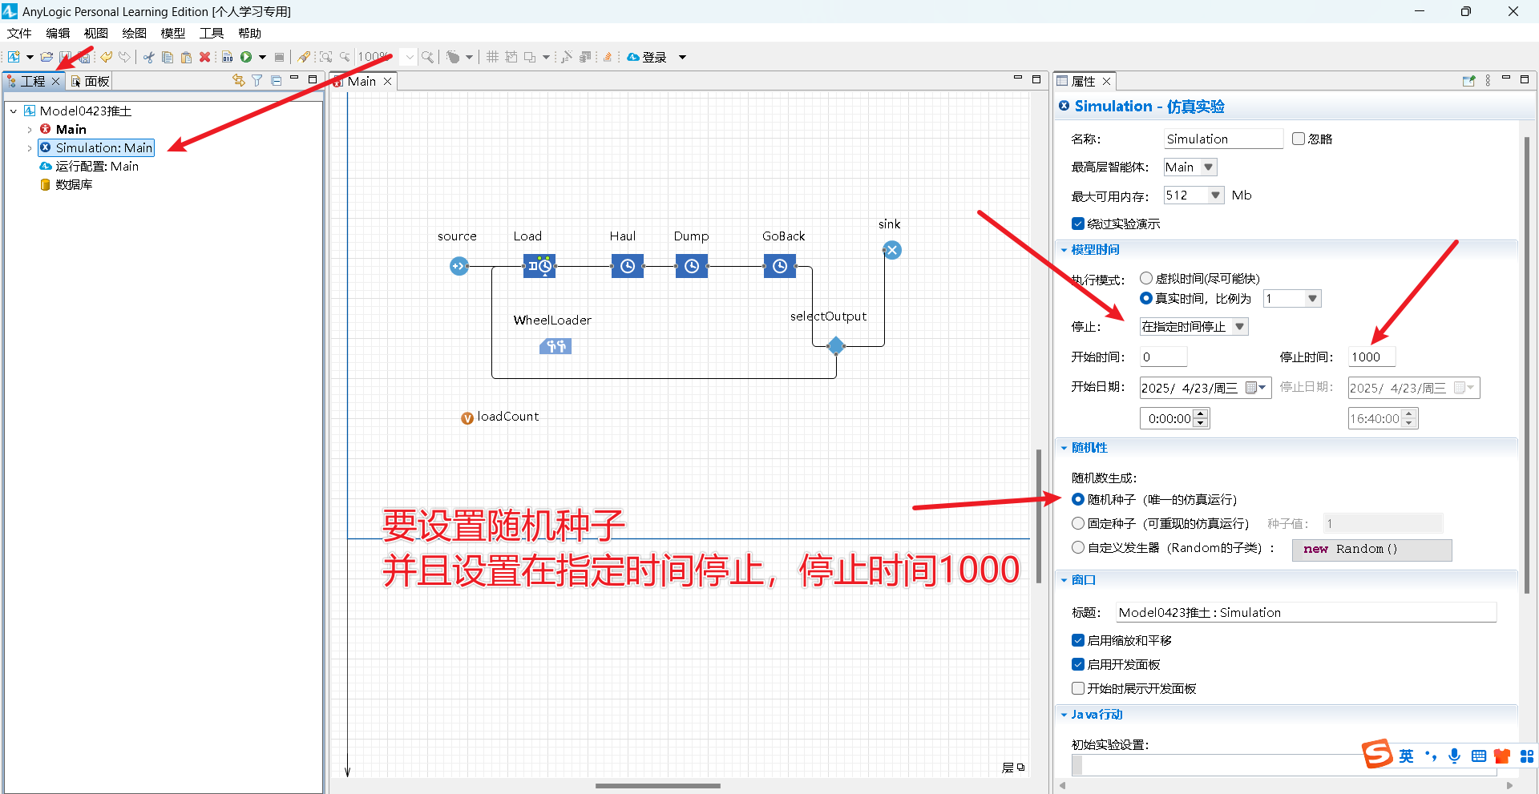
Task: Run the model with the green play icon
Action: tap(246, 57)
